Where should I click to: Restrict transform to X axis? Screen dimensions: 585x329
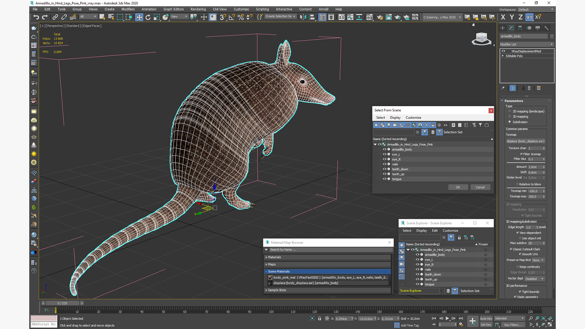point(503,17)
